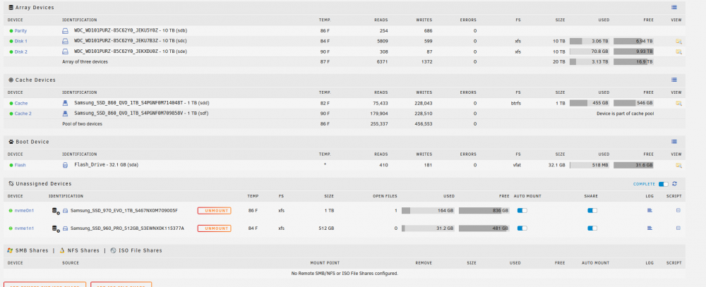Toggle Auto Mount for nvme1n1
The image size is (706, 287).
click(x=522, y=228)
